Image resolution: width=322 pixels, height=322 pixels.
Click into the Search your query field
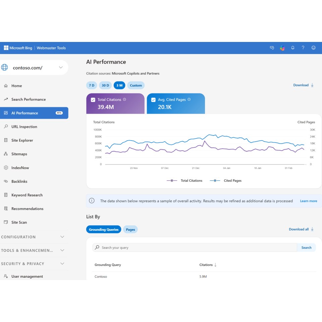[x=195, y=248]
